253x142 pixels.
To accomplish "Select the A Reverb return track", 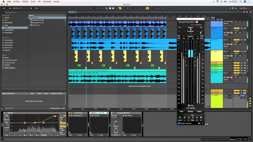I will [217, 90].
